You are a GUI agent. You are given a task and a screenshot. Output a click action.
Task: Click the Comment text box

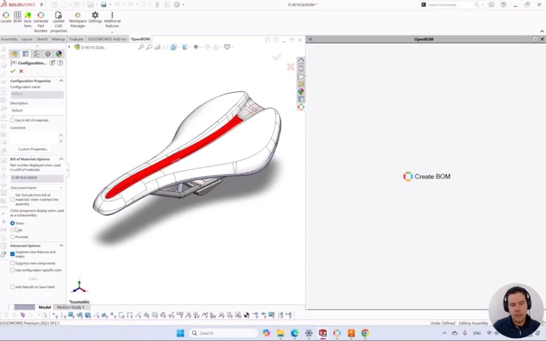coord(34,138)
